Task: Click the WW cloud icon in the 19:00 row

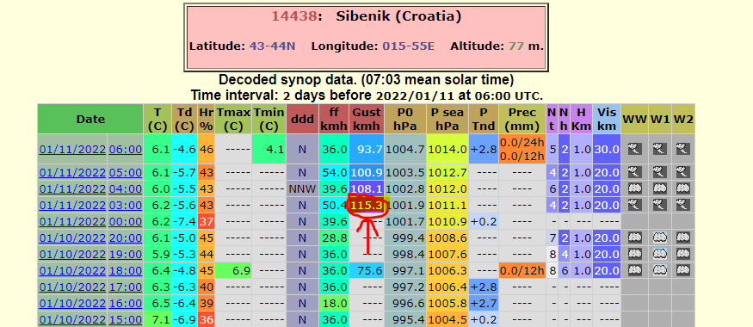Action: click(x=634, y=254)
